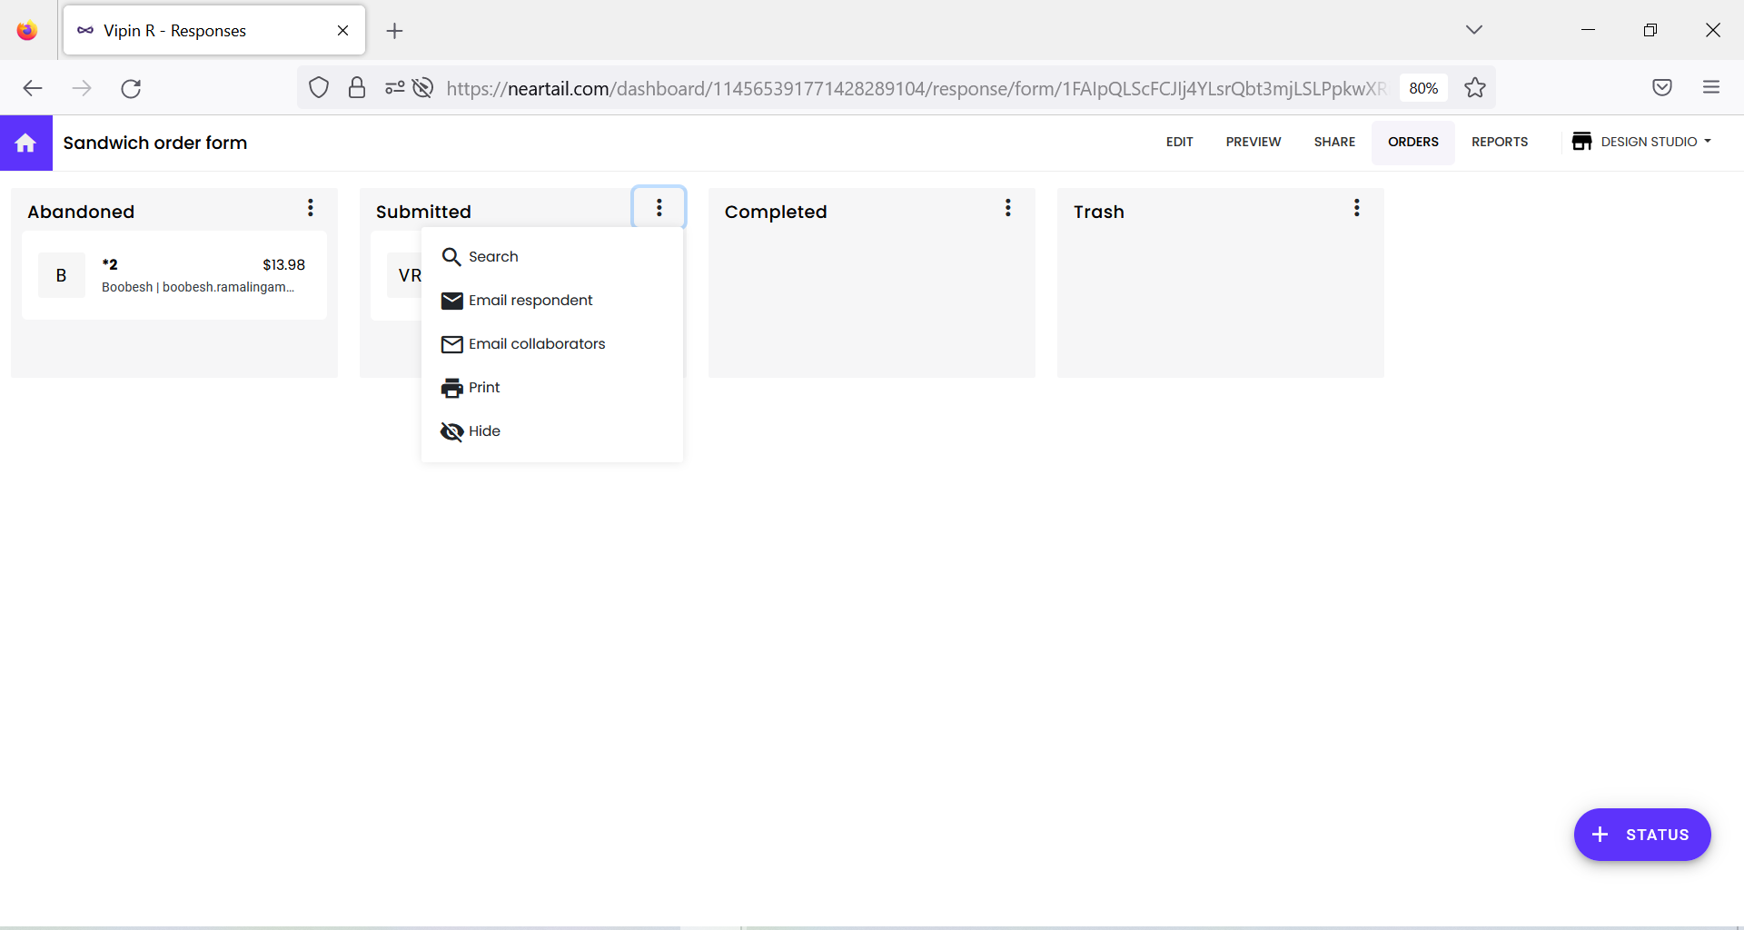
Task: Open the Edit tab
Action: (1179, 142)
